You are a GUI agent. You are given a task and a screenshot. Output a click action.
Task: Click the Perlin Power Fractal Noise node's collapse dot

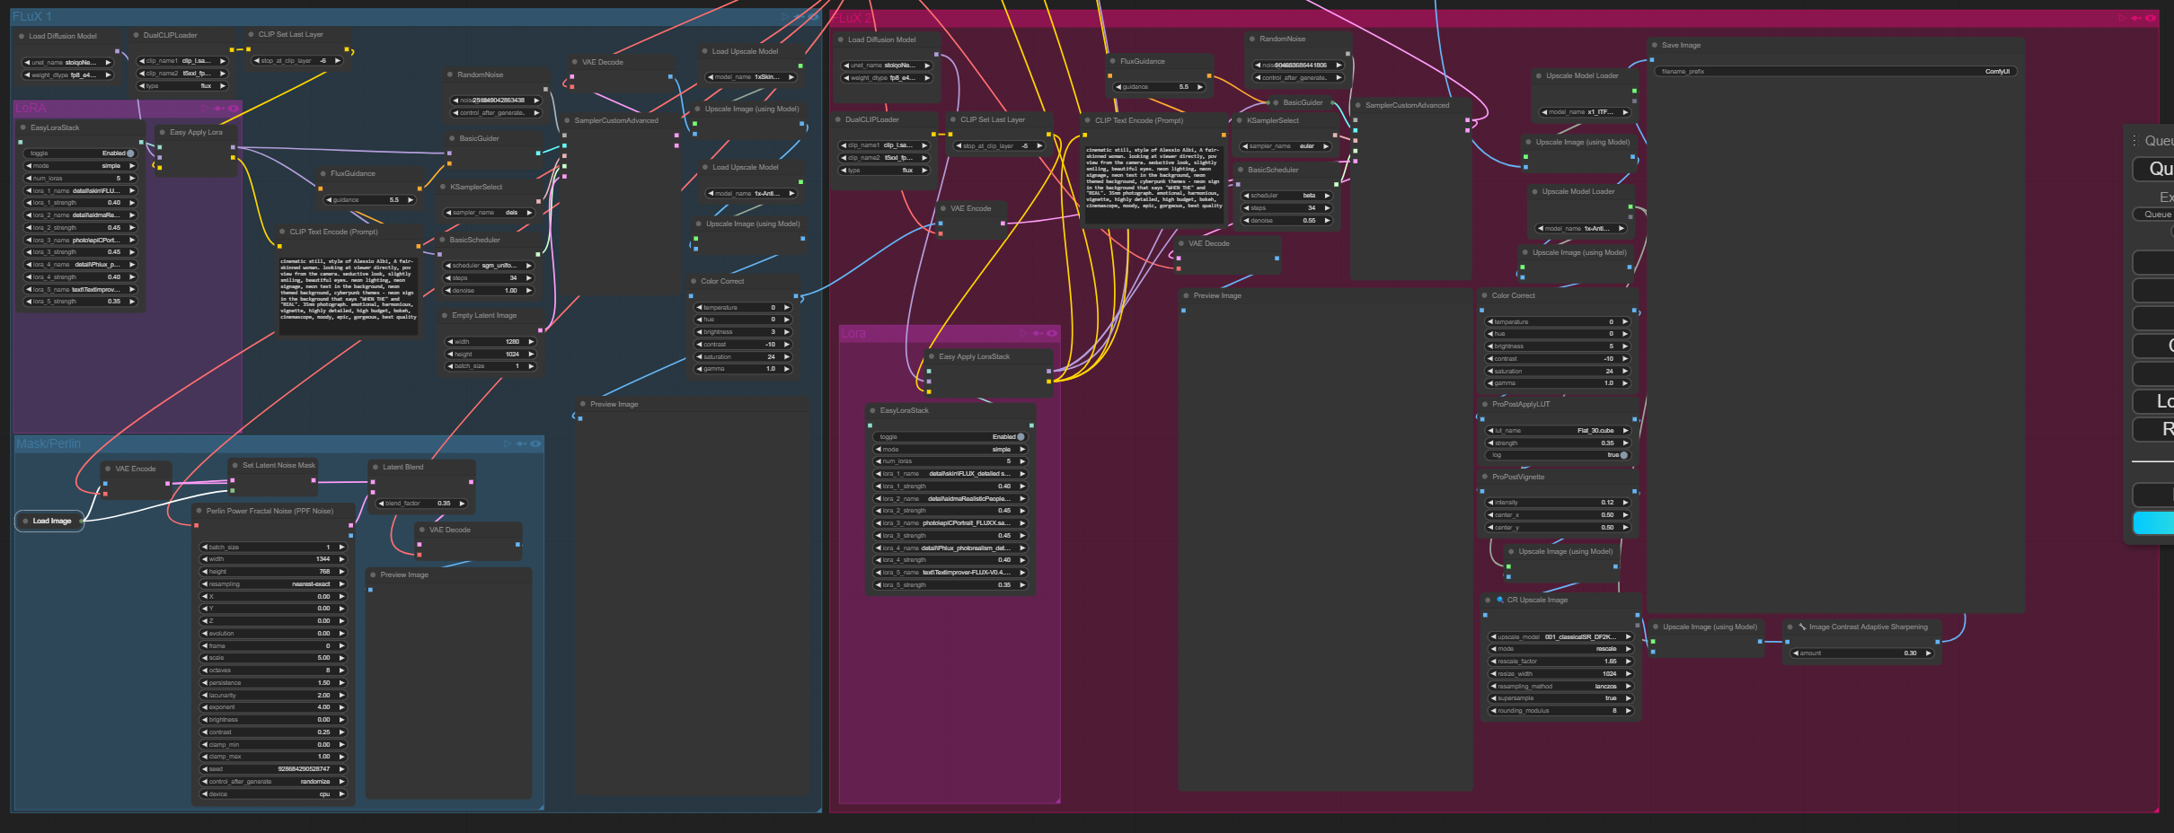tap(199, 511)
